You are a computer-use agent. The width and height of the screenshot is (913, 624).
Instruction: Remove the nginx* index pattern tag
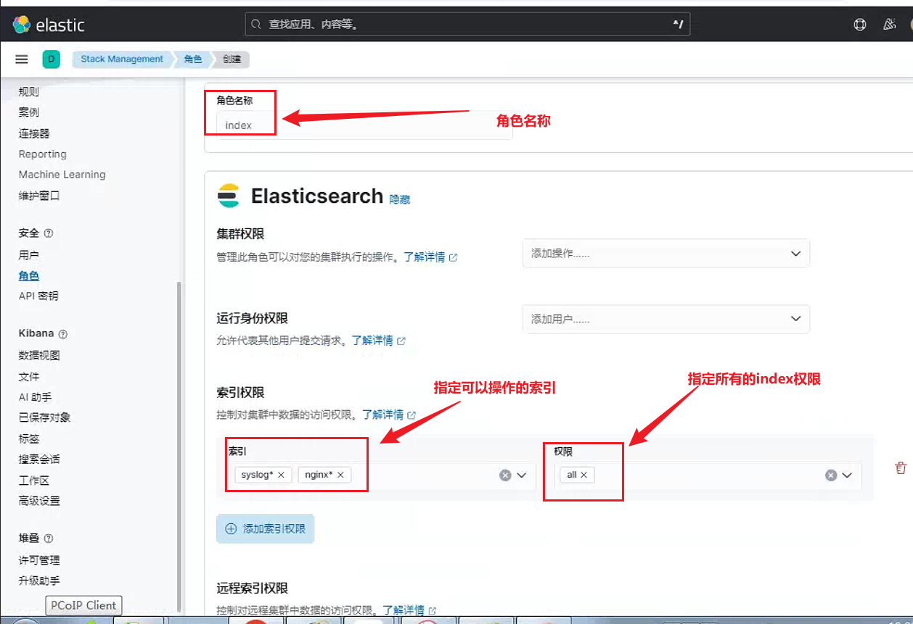click(340, 475)
